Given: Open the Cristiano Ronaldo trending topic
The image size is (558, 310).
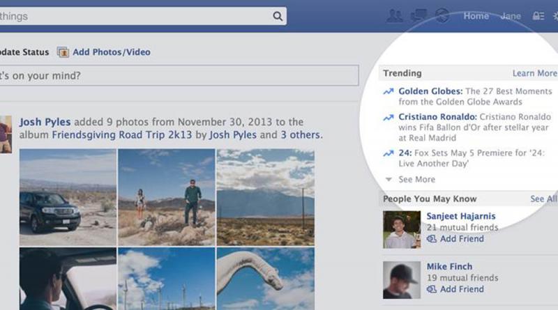Looking at the screenshot, I should [438, 116].
